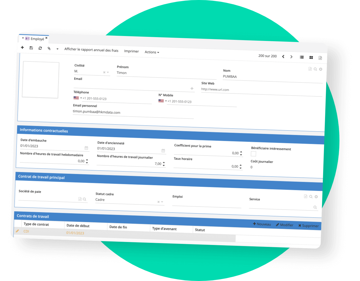Open Date d'ancienneté calendar picker
This screenshot has height=281, width=360.
[163, 151]
